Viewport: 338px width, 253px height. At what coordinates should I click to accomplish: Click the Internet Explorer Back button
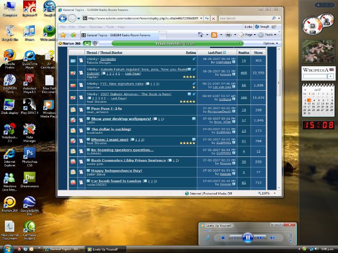[63, 18]
